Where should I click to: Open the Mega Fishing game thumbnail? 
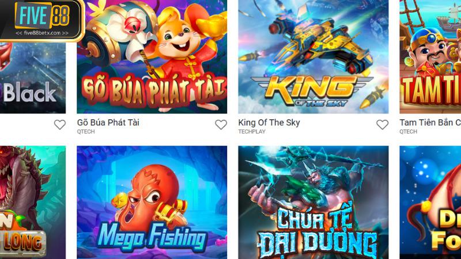click(152, 203)
